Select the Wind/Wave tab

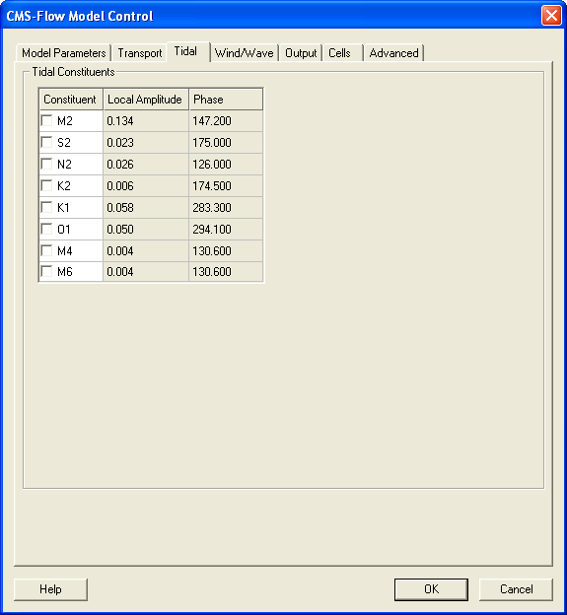[x=245, y=53]
